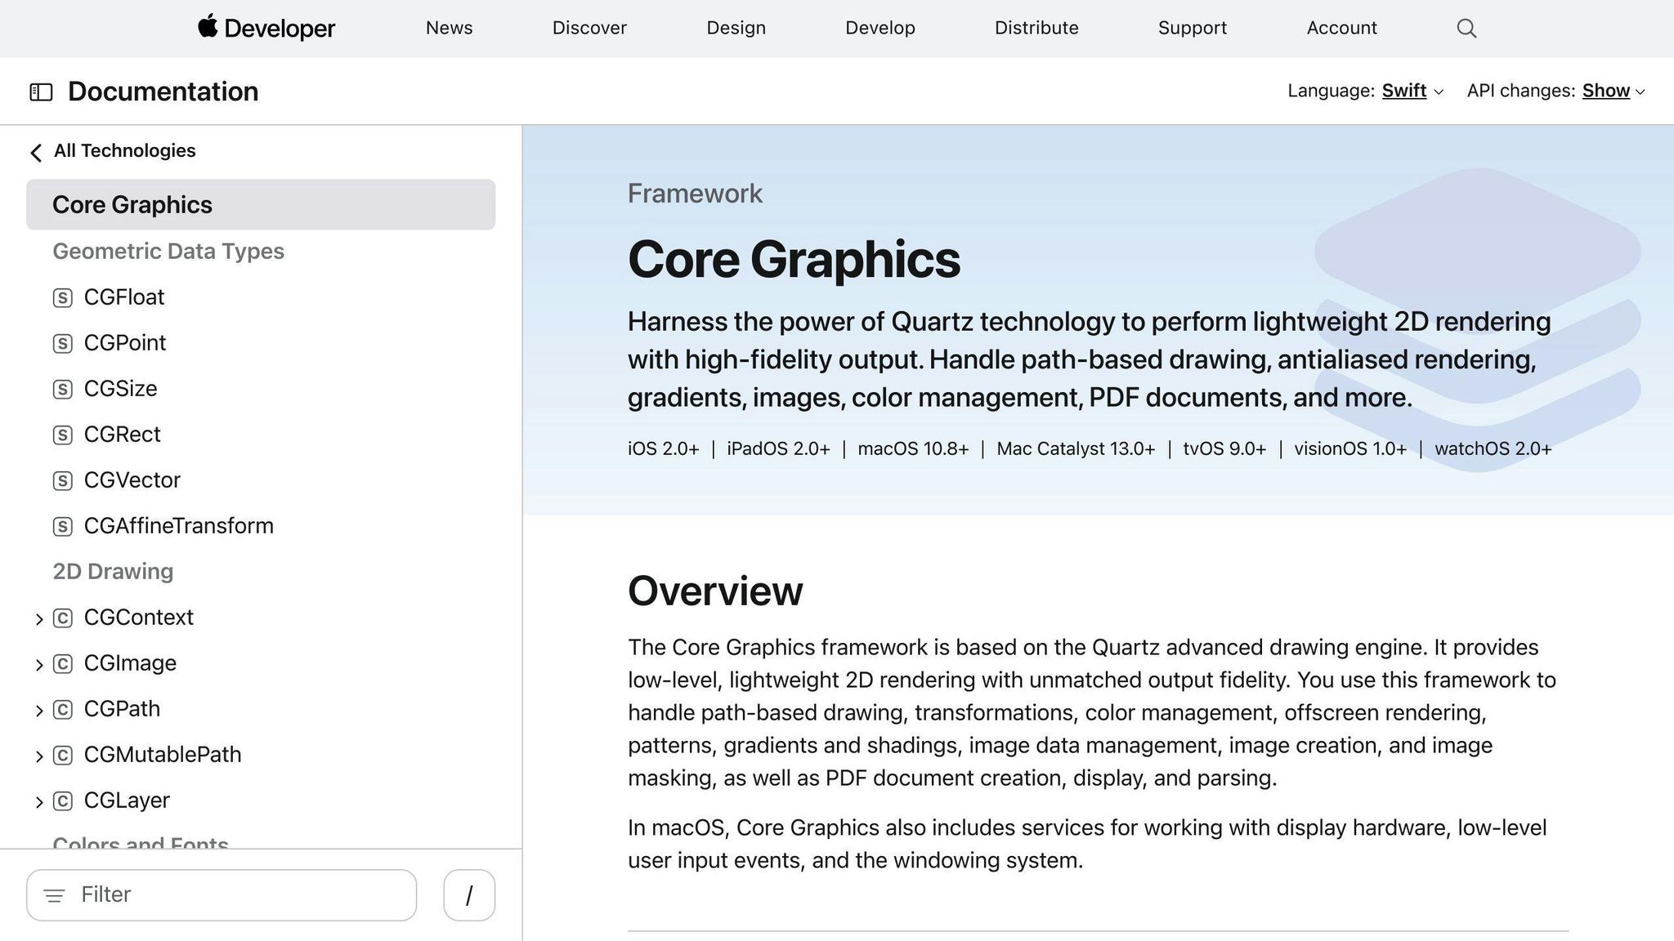Click the struct icon beside CGSize
The image size is (1674, 941).
63,390
